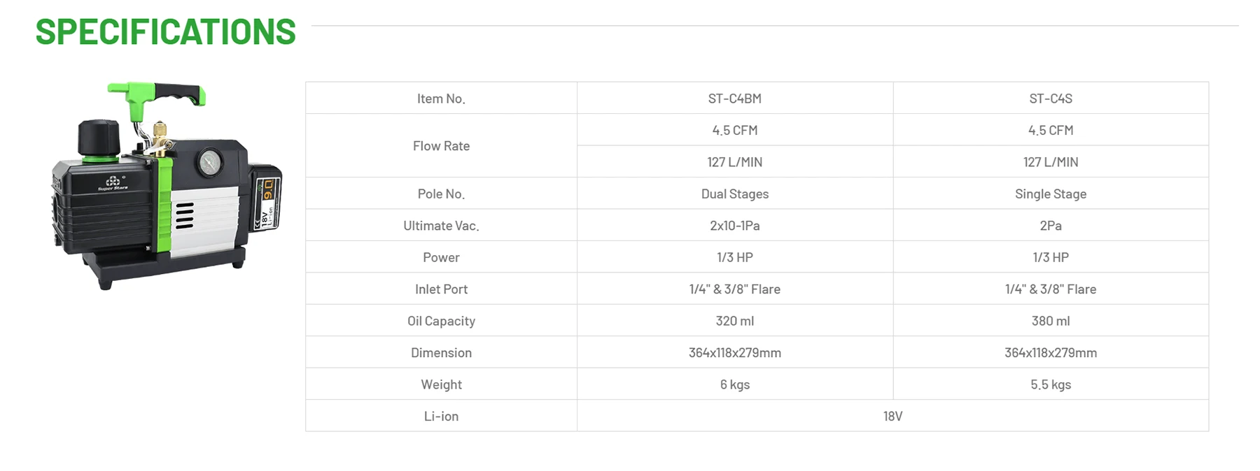The image size is (1260, 471).
Task: Click the Power row label
Action: 441,258
